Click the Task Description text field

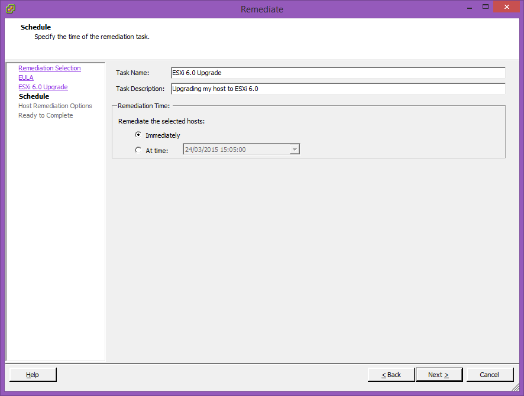338,89
